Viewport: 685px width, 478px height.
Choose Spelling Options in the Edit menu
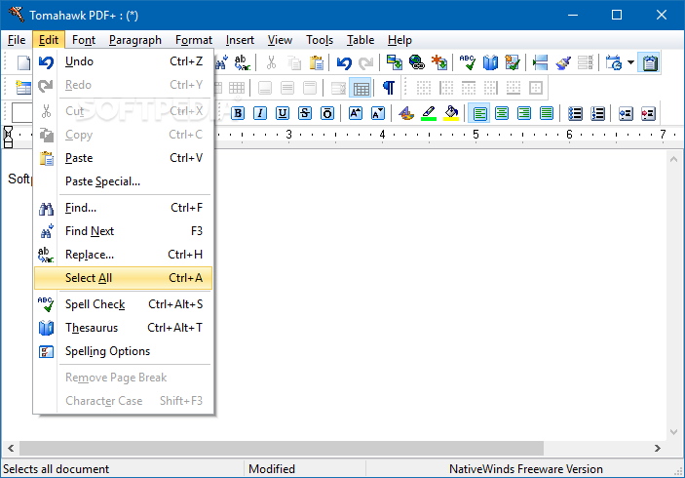click(x=123, y=351)
